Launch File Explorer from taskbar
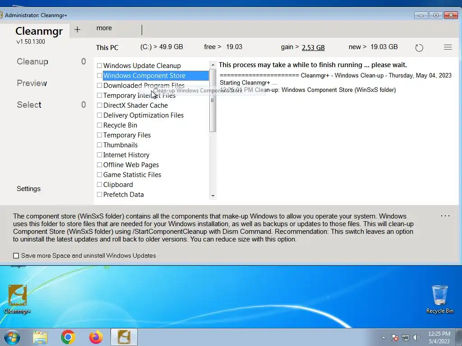Viewport: 462px width, 346px height. coord(40,337)
